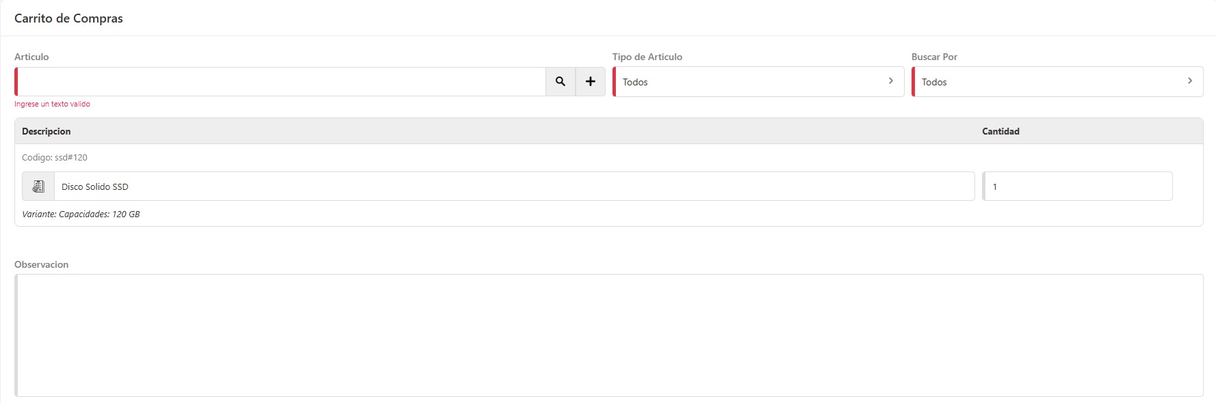
Task: Click the magnifying glass search icon
Action: [x=560, y=81]
